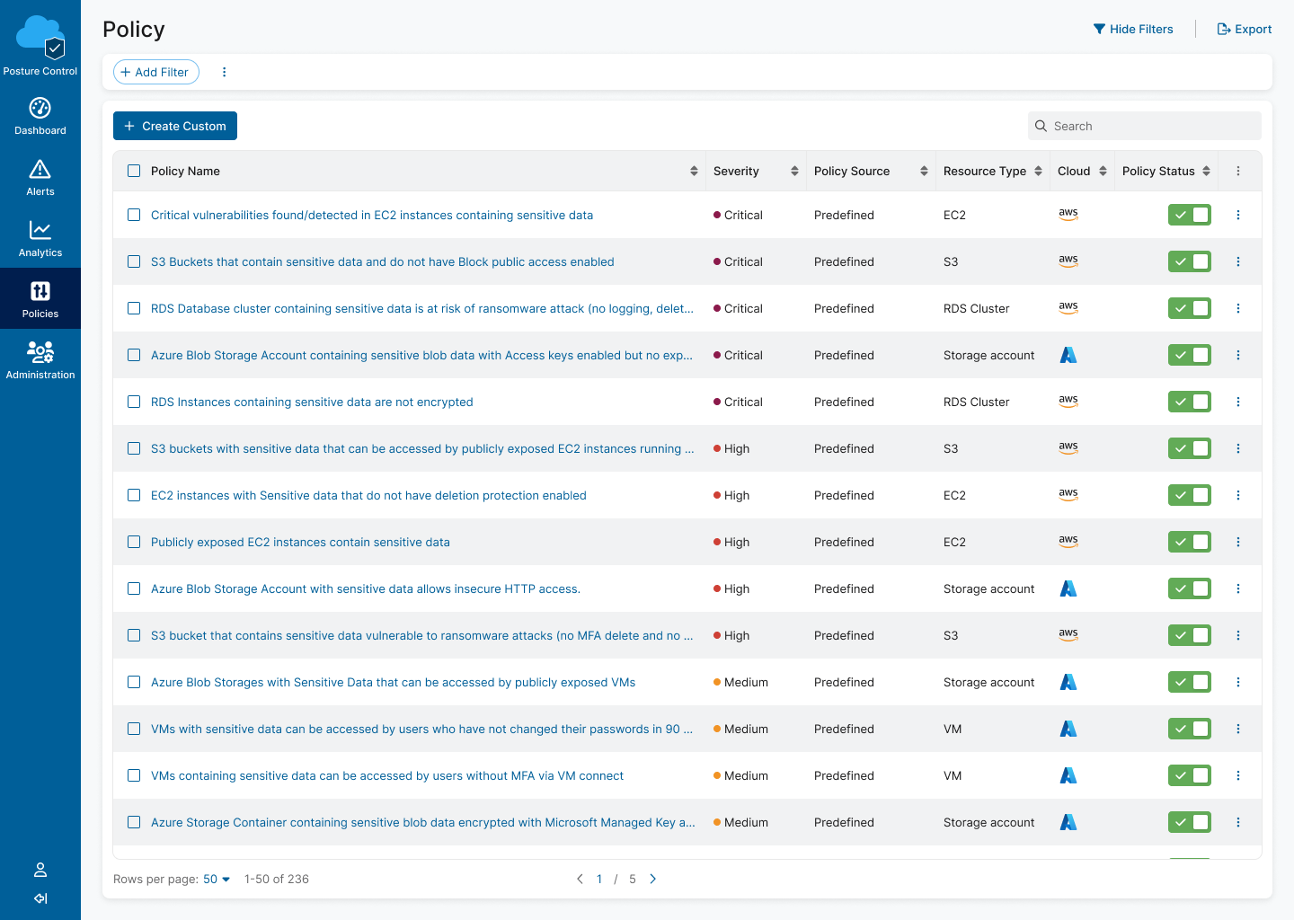Open the Dashboard sidebar icon
This screenshot has height=920, width=1294.
[40, 109]
